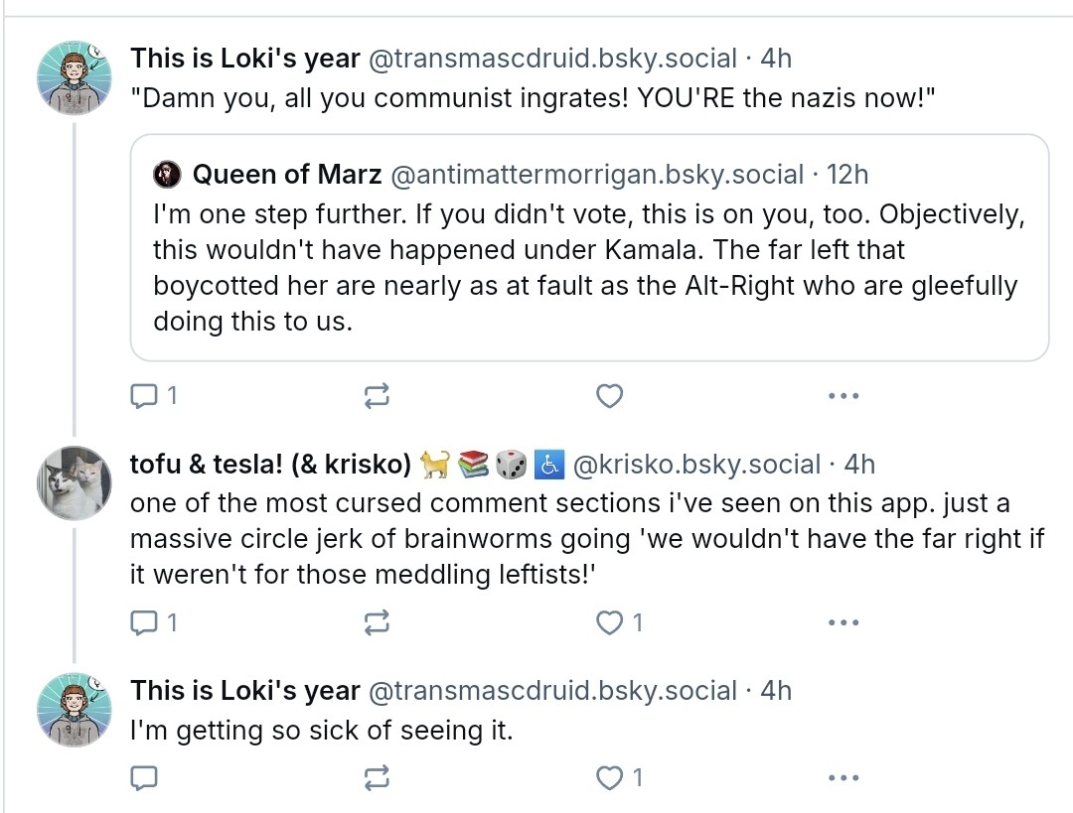This screenshot has width=1073, height=813.
Task: Open more options on "I'm getting so sick" post
Action: click(843, 777)
